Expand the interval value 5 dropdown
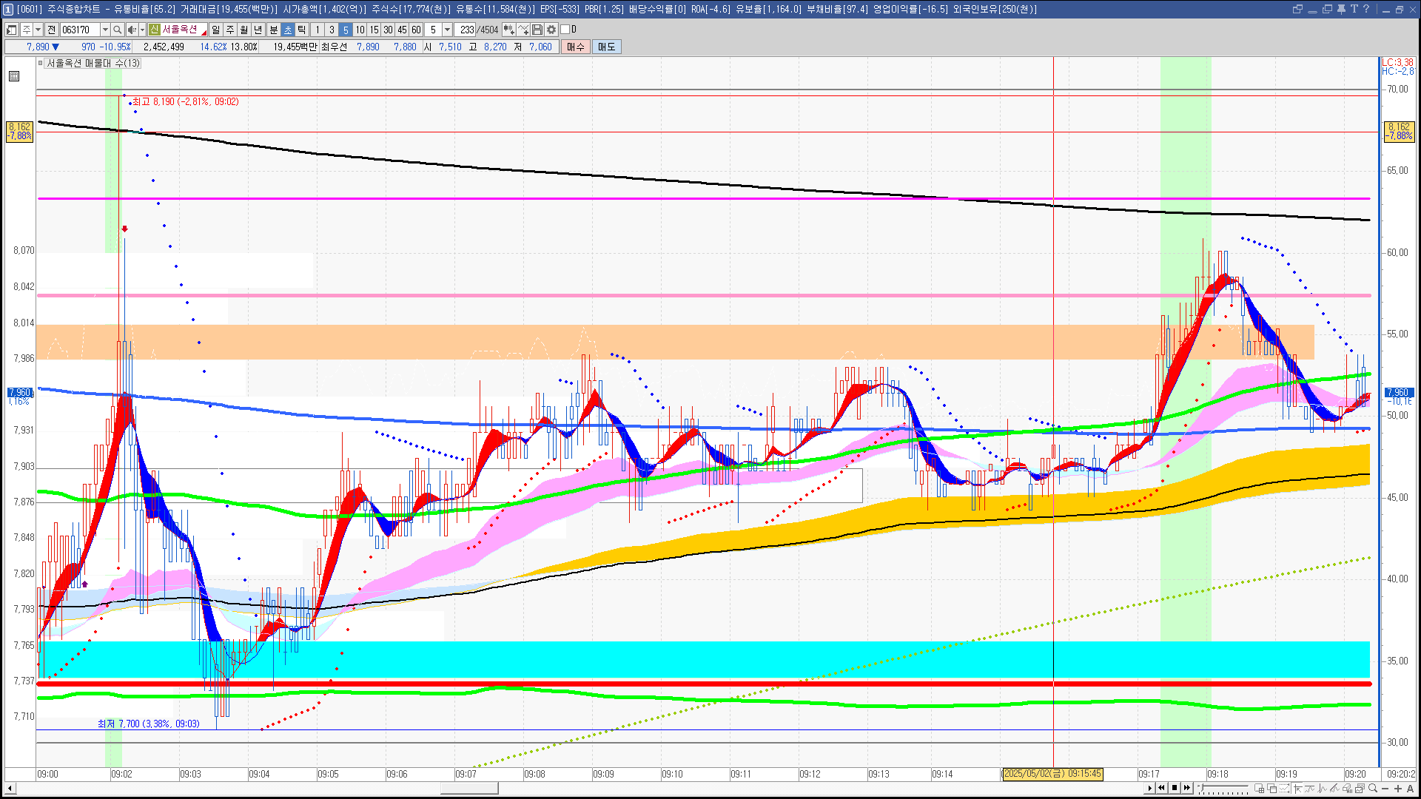 447,30
